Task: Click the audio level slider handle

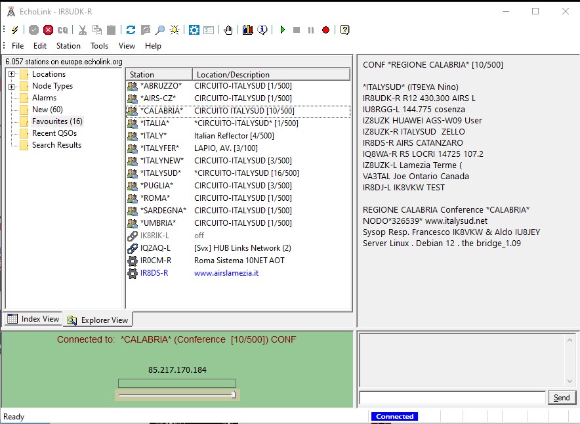Action: pos(234,394)
